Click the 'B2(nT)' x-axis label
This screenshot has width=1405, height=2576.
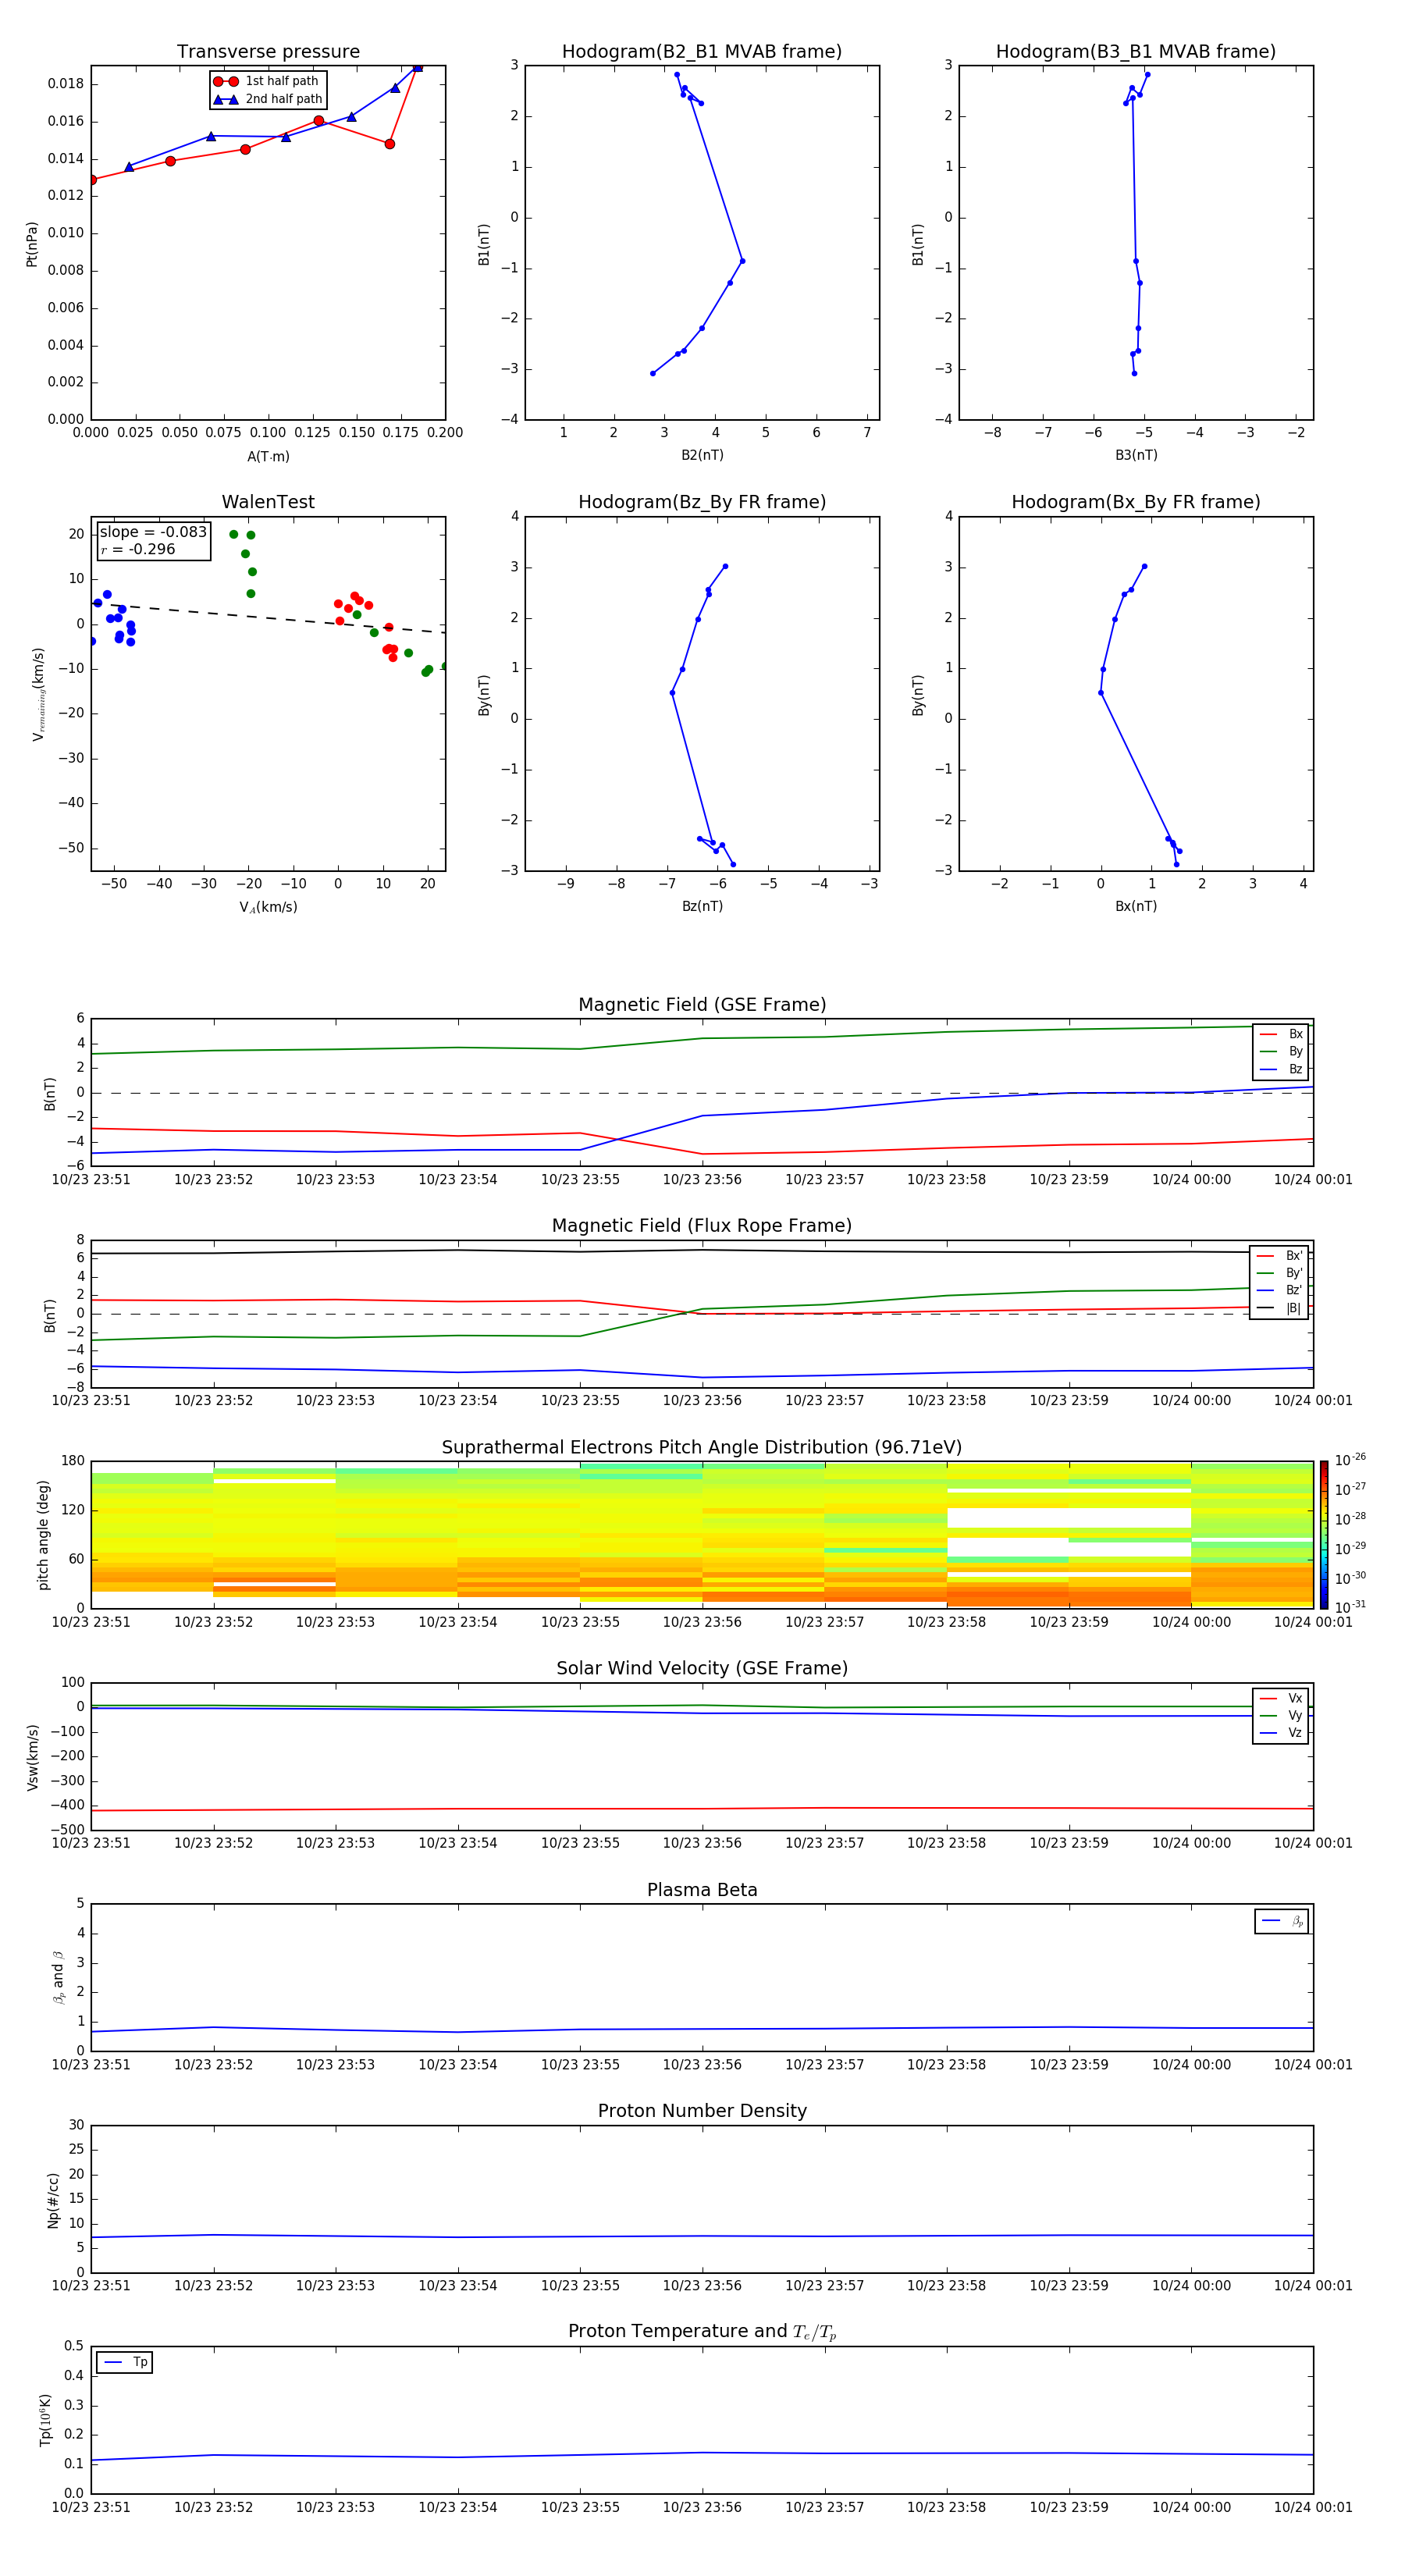(x=702, y=455)
